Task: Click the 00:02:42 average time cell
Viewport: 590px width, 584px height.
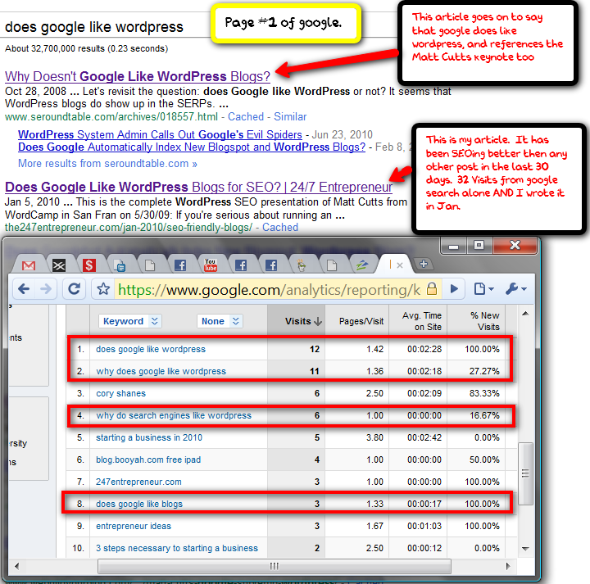Action: point(424,437)
